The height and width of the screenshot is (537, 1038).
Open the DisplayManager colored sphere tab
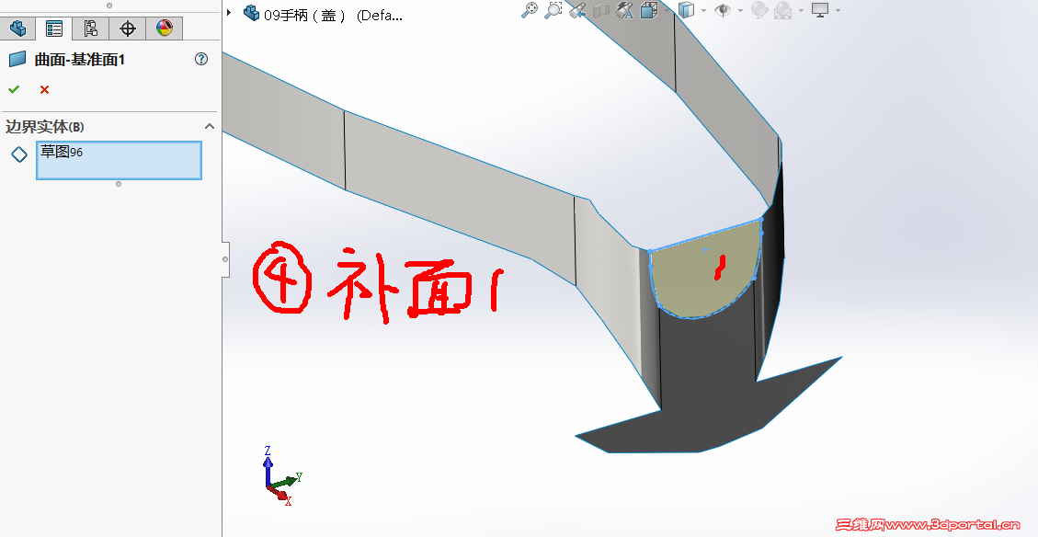point(164,29)
